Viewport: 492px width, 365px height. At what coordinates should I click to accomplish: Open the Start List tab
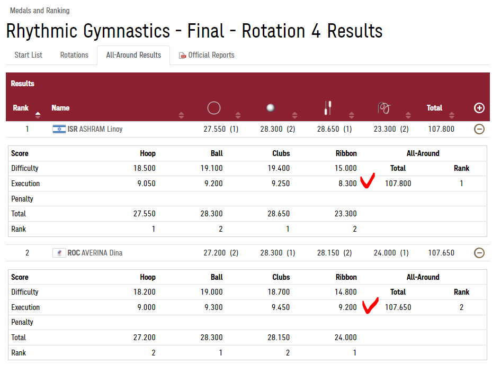coord(29,55)
